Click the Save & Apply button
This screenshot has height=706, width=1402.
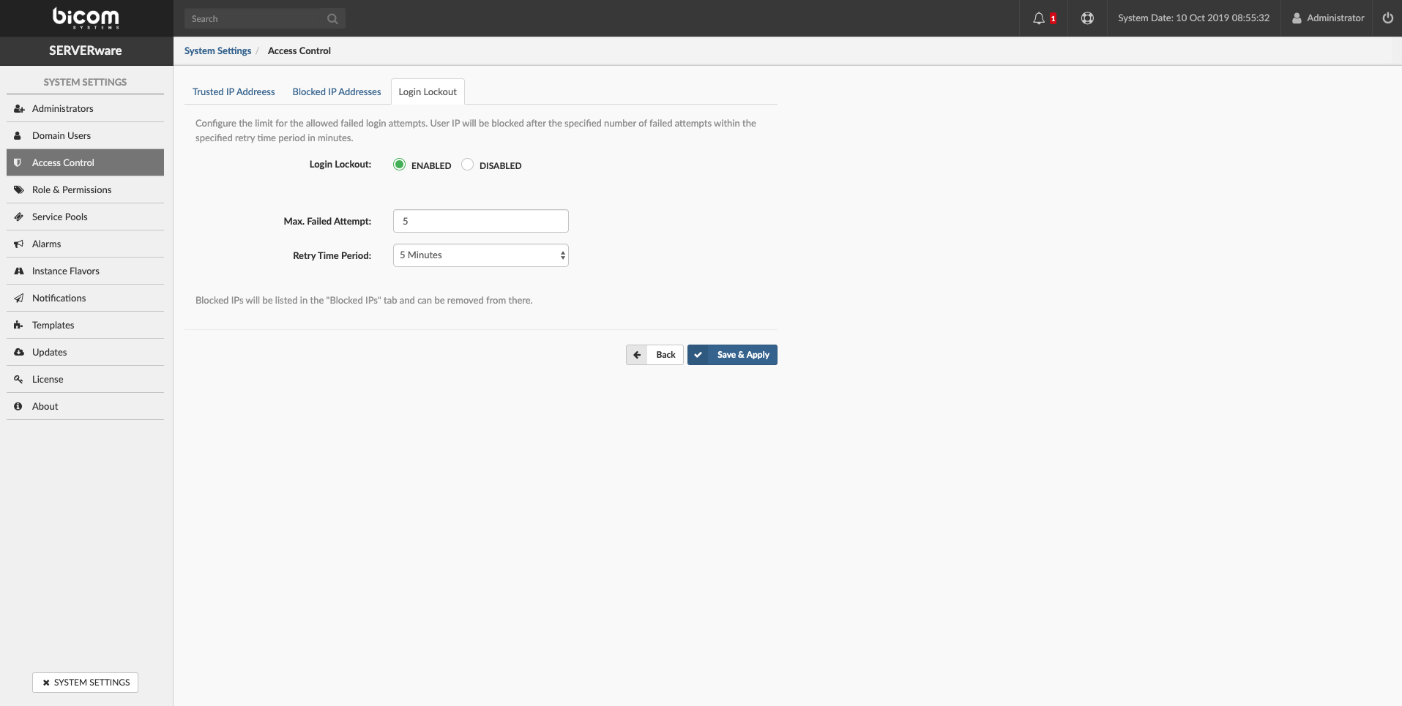pyautogui.click(x=732, y=354)
